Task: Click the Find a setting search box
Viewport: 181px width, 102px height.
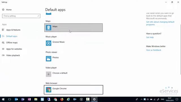Action: click(x=21, y=16)
